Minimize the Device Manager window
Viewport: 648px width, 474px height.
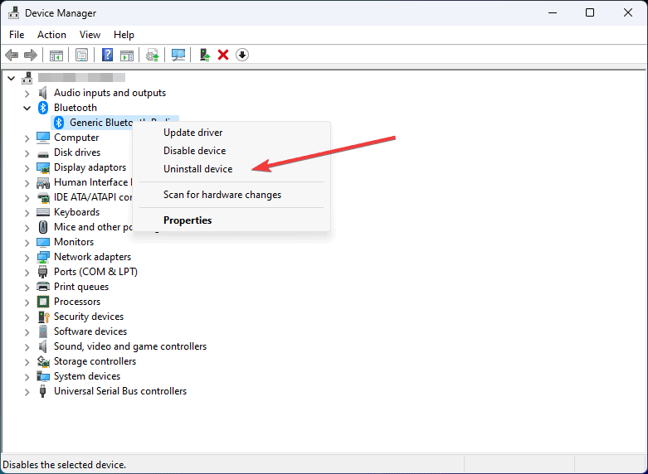[553, 12]
